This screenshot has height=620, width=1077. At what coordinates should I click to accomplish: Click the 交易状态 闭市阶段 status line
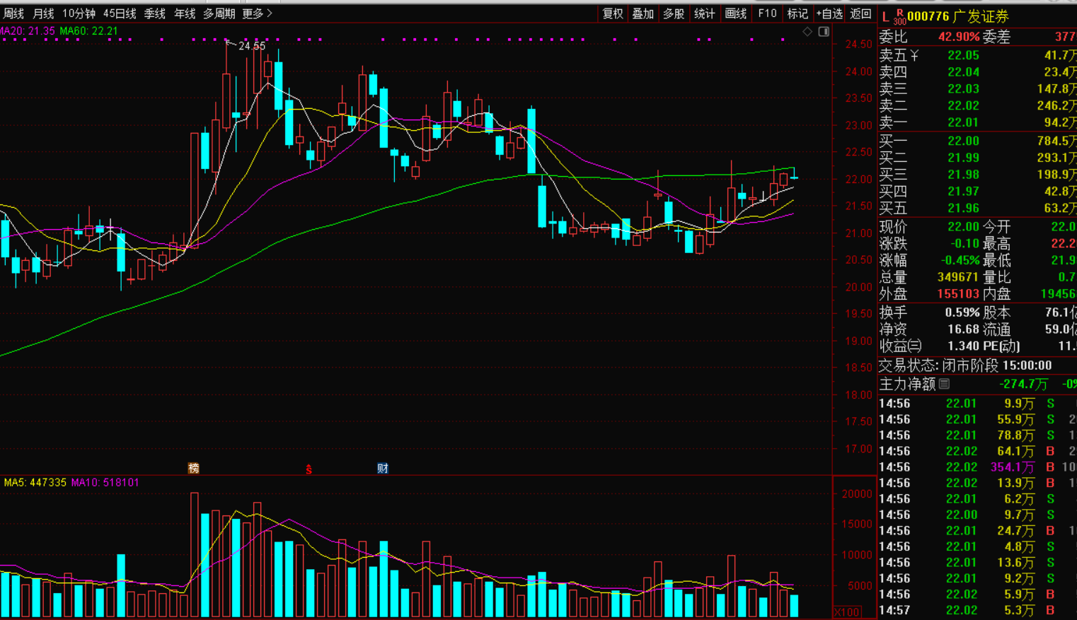[965, 365]
